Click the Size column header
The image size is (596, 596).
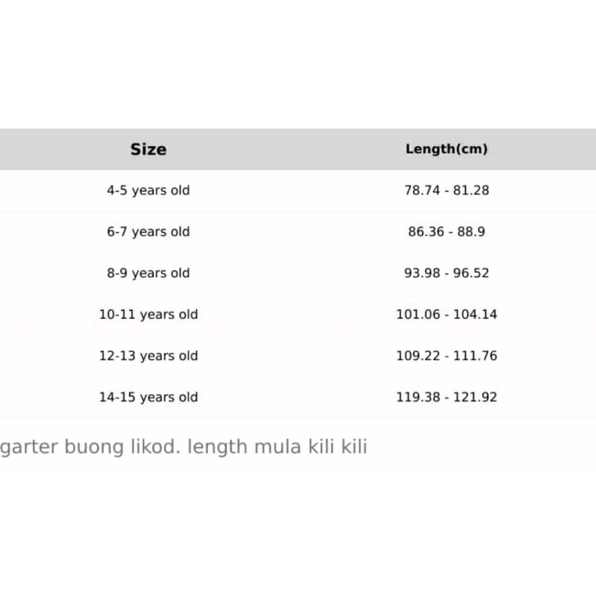click(148, 149)
